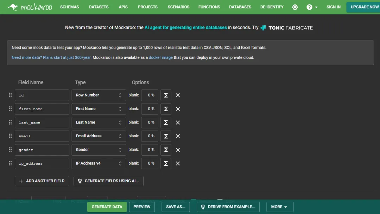Open the DATABASES menu item
380x214 pixels.
(240, 7)
